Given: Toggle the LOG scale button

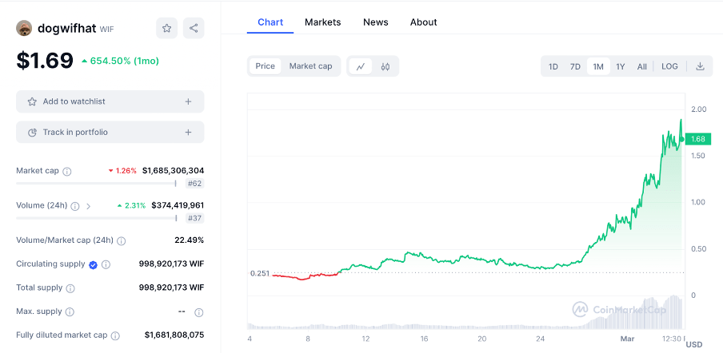Looking at the screenshot, I should [x=669, y=66].
